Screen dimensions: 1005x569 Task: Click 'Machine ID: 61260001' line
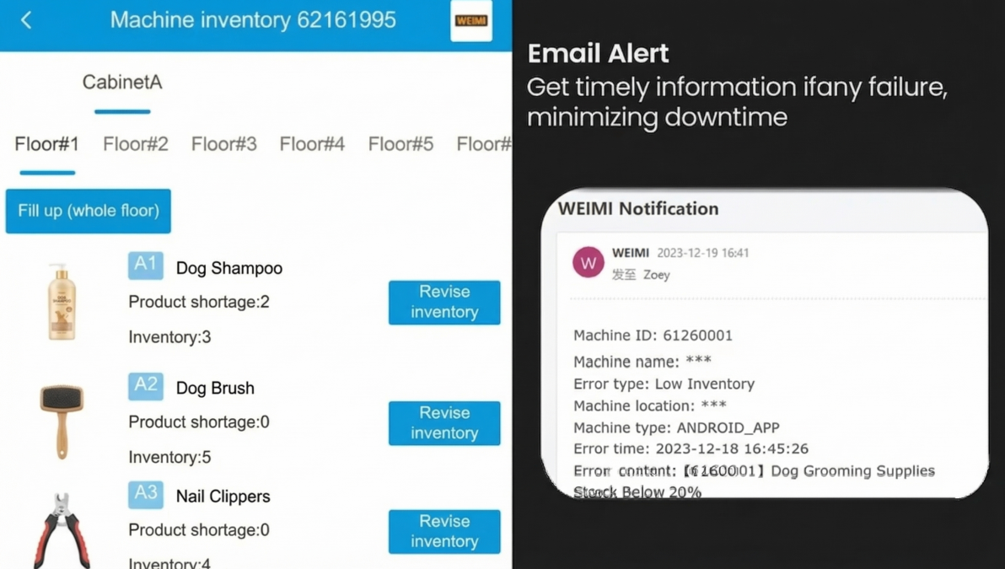(x=653, y=335)
